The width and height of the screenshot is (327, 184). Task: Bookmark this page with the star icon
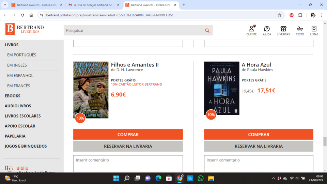click(280, 15)
